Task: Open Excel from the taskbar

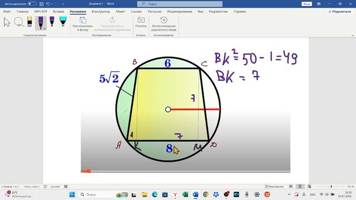Action: [x=185, y=194]
